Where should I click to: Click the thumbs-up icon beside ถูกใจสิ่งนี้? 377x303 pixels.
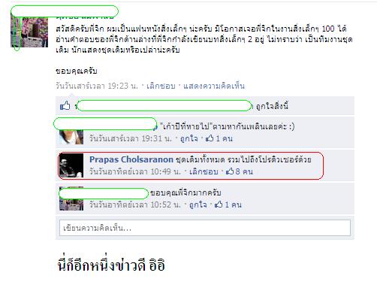[x=65, y=105]
